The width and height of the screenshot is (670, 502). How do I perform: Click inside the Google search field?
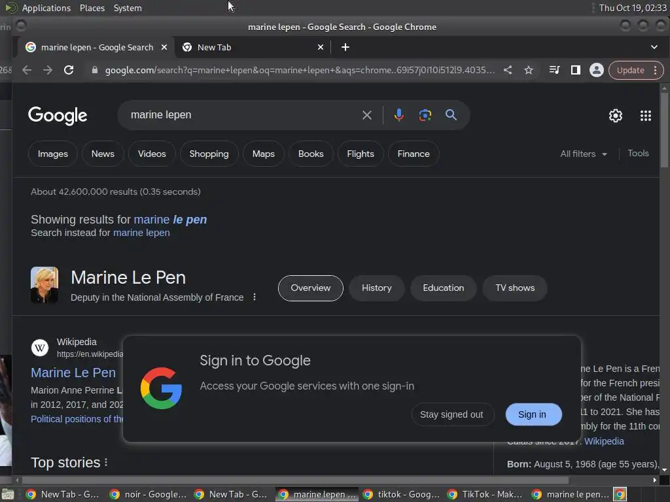point(243,115)
